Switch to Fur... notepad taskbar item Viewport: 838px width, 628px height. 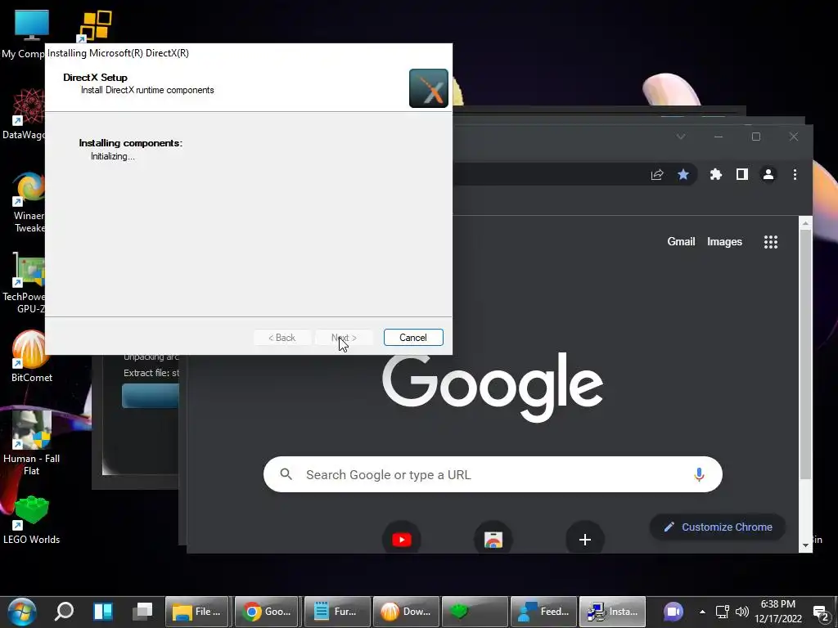tap(336, 612)
